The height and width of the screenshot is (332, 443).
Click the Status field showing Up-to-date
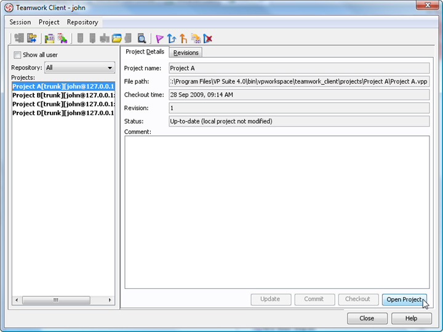pos(299,121)
